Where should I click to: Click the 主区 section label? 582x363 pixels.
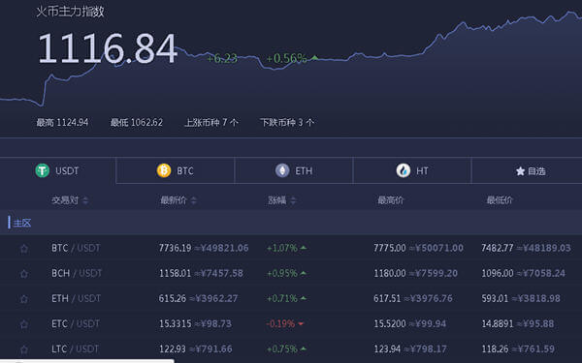[22, 223]
